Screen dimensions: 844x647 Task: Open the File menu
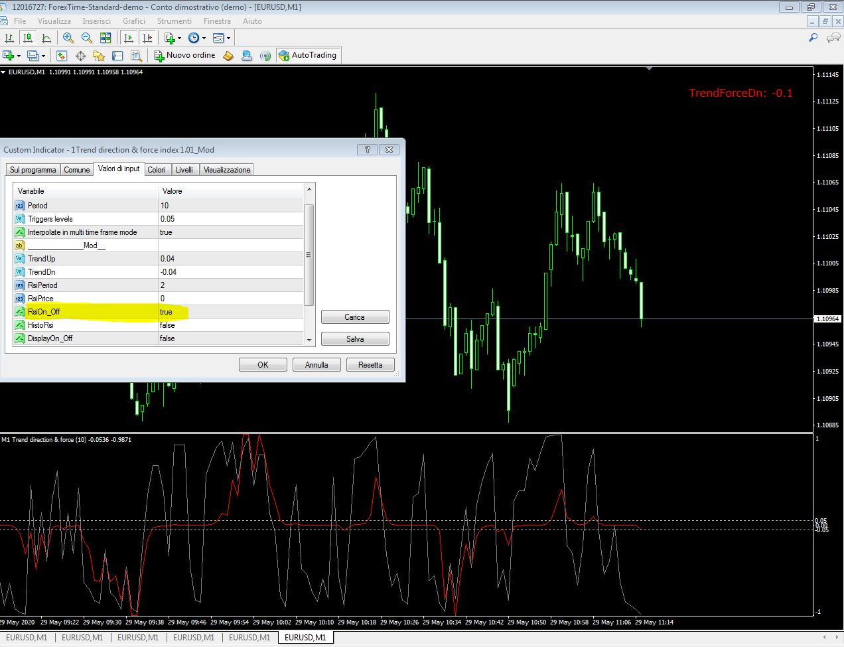click(20, 21)
